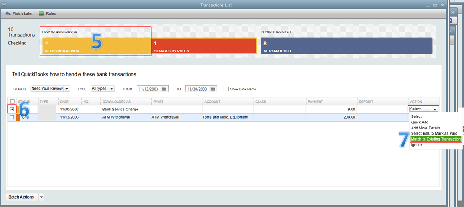Image resolution: width=464 pixels, height=207 pixels.
Task: Click the ATM Withdrawal payee cell
Action: pos(176,117)
